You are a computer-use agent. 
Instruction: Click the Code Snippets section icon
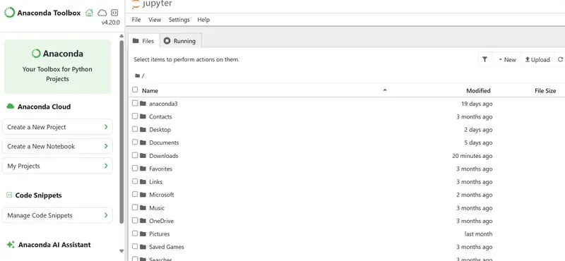9,195
